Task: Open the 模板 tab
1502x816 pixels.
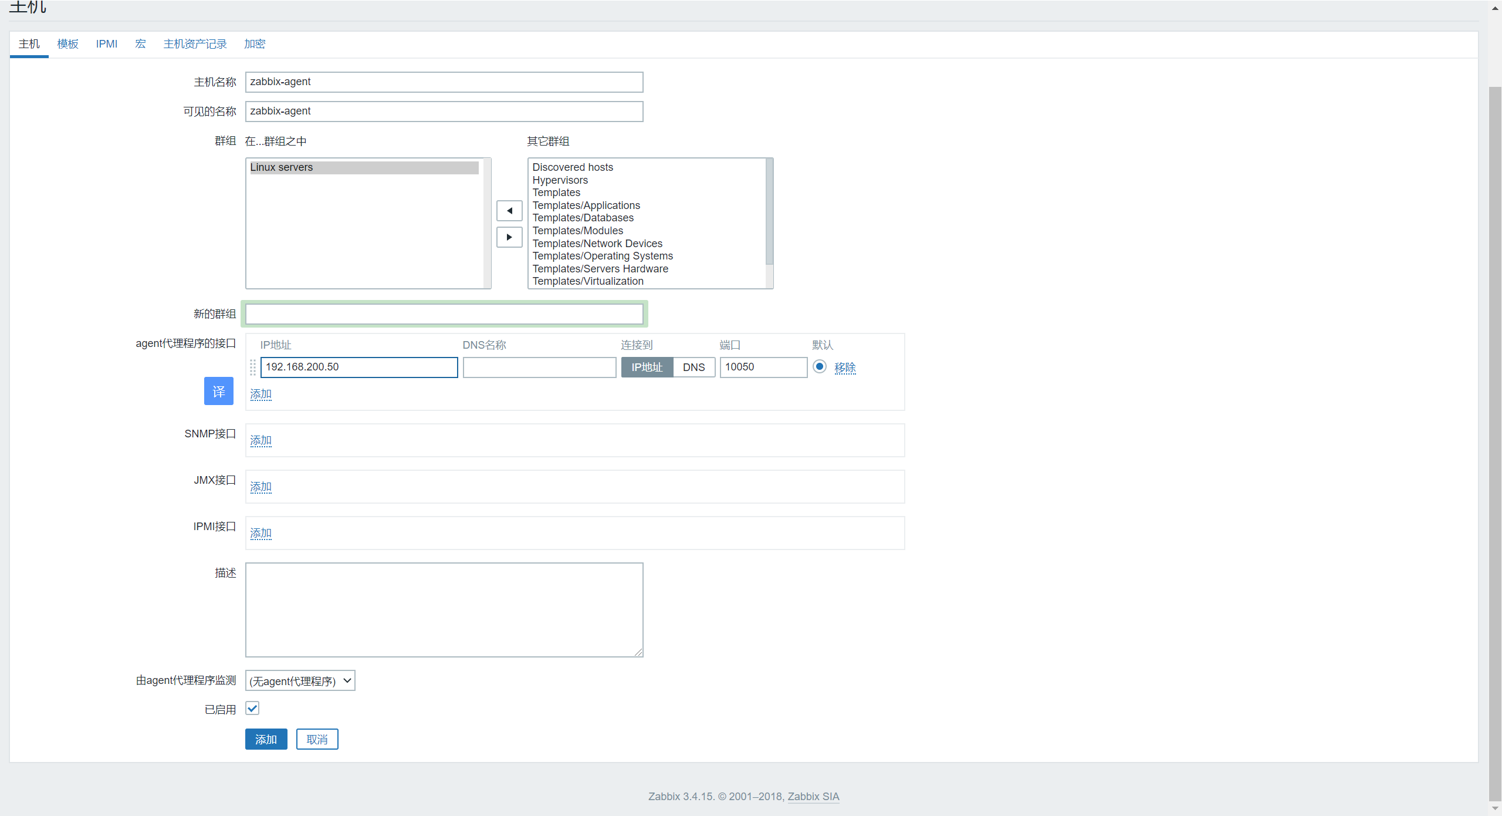Action: point(67,44)
